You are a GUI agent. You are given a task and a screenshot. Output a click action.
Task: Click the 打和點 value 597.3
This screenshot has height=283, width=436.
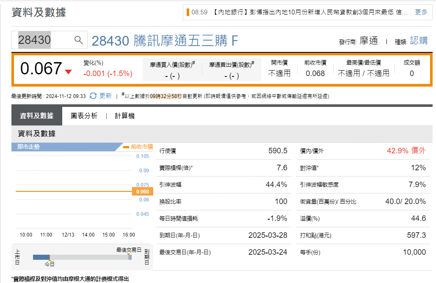416,235
